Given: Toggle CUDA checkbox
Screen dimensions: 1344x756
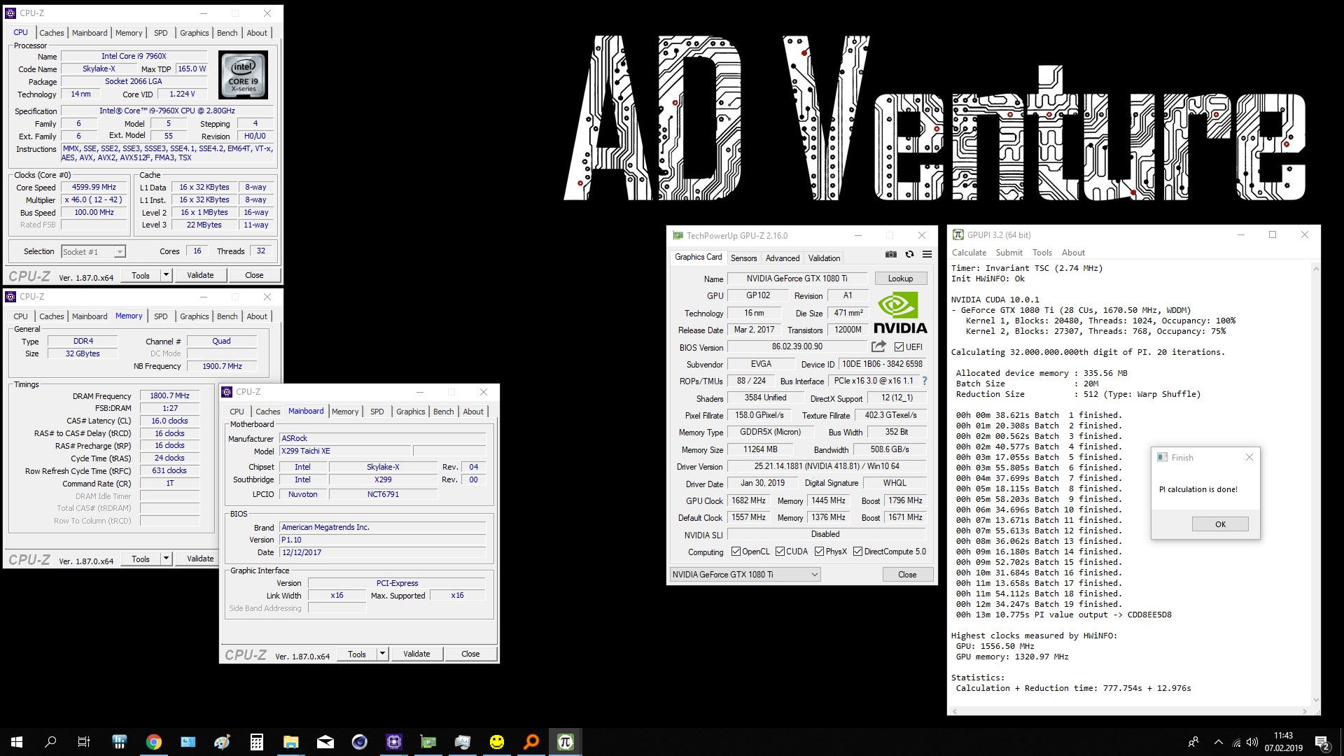Looking at the screenshot, I should point(780,552).
